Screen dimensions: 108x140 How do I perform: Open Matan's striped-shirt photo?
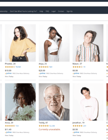coord(88,43)
